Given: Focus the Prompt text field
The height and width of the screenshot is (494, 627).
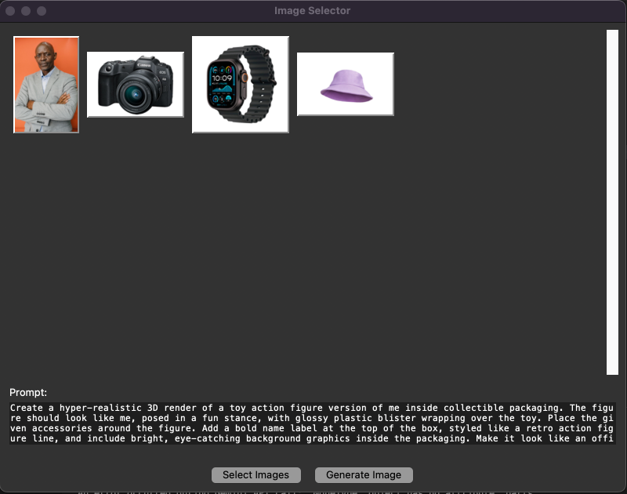Looking at the screenshot, I should [312, 423].
